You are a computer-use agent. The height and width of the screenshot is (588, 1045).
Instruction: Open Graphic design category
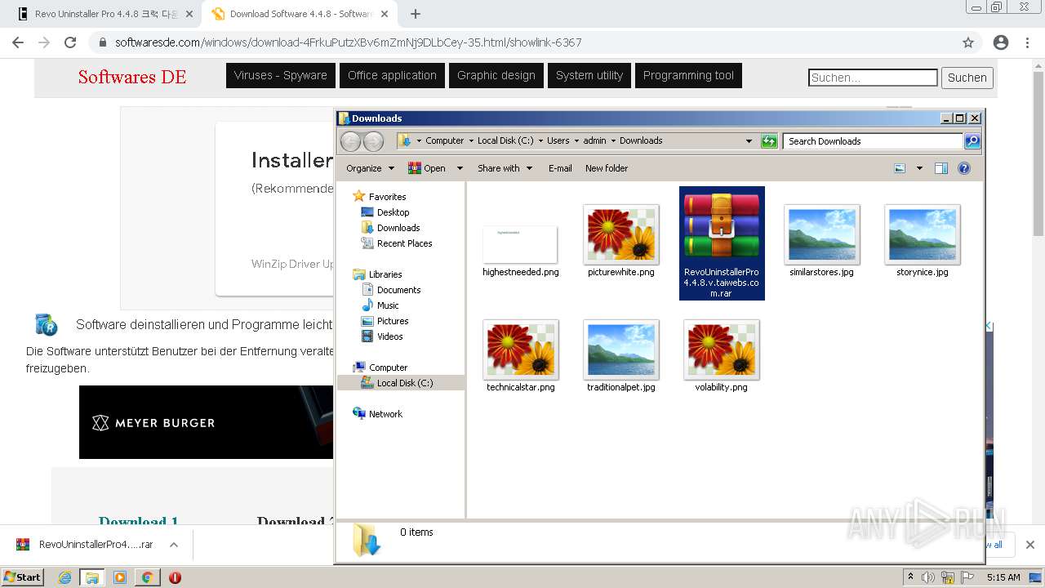496,75
